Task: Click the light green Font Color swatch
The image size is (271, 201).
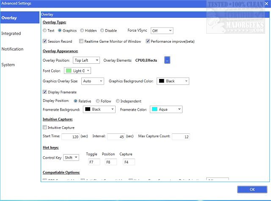Action: point(69,71)
